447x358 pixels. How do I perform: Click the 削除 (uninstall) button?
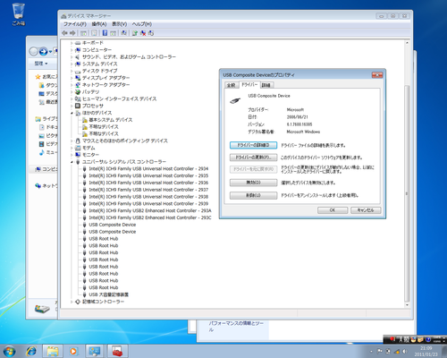click(x=253, y=195)
